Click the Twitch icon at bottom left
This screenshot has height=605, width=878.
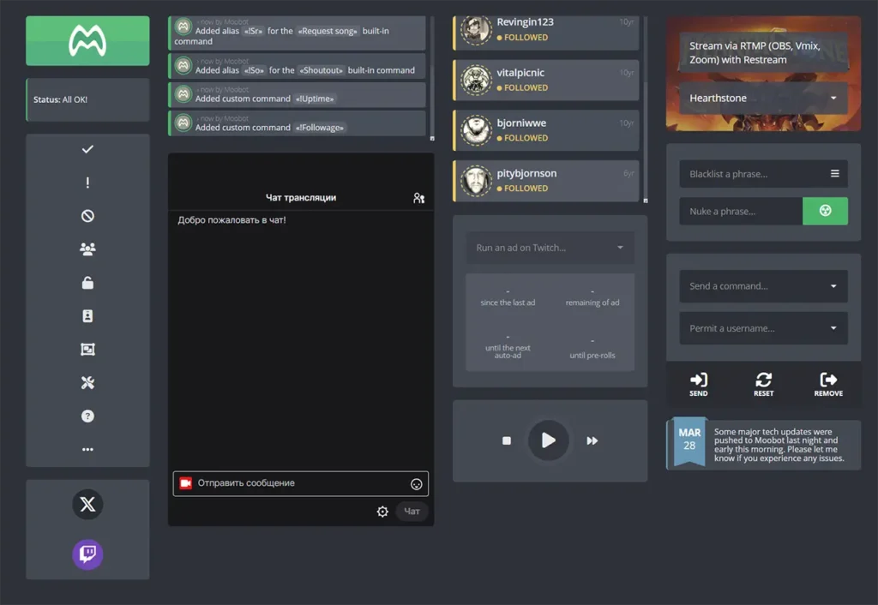[87, 554]
